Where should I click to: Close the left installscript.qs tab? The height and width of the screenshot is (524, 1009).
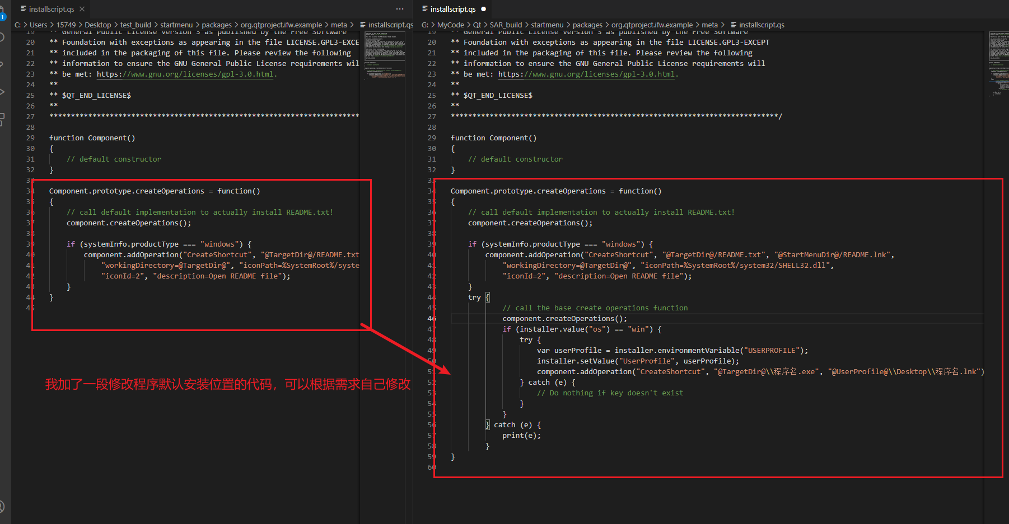(x=82, y=9)
